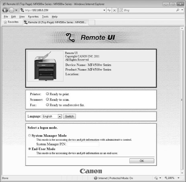Select End-User Mode radio button
The width and height of the screenshot is (186, 182).
29,149
